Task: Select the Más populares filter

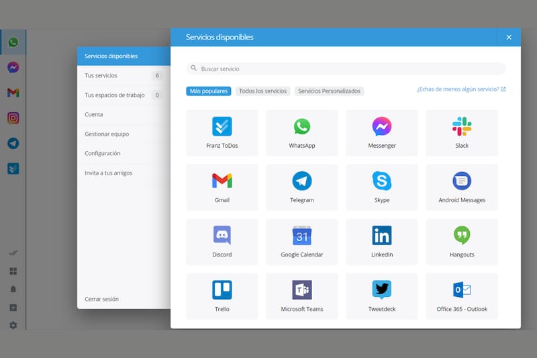Action: (x=208, y=91)
